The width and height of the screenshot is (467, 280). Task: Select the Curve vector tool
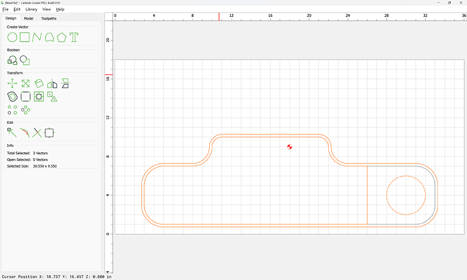(x=49, y=37)
